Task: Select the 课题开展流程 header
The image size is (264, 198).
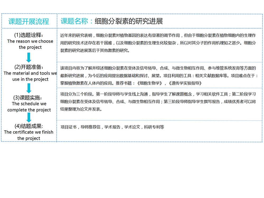Action: (29, 21)
